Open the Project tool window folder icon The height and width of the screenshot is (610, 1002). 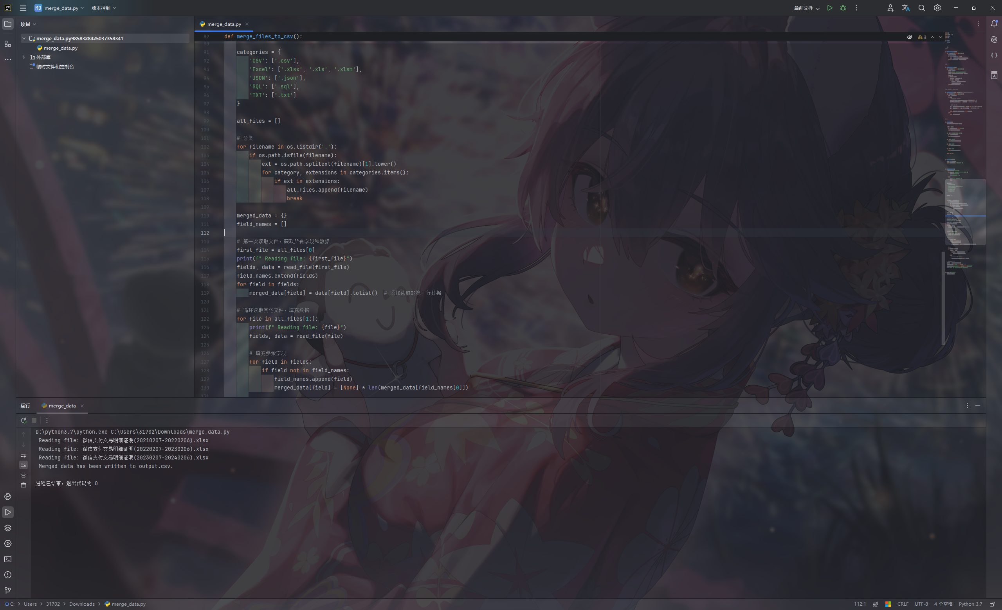8,24
